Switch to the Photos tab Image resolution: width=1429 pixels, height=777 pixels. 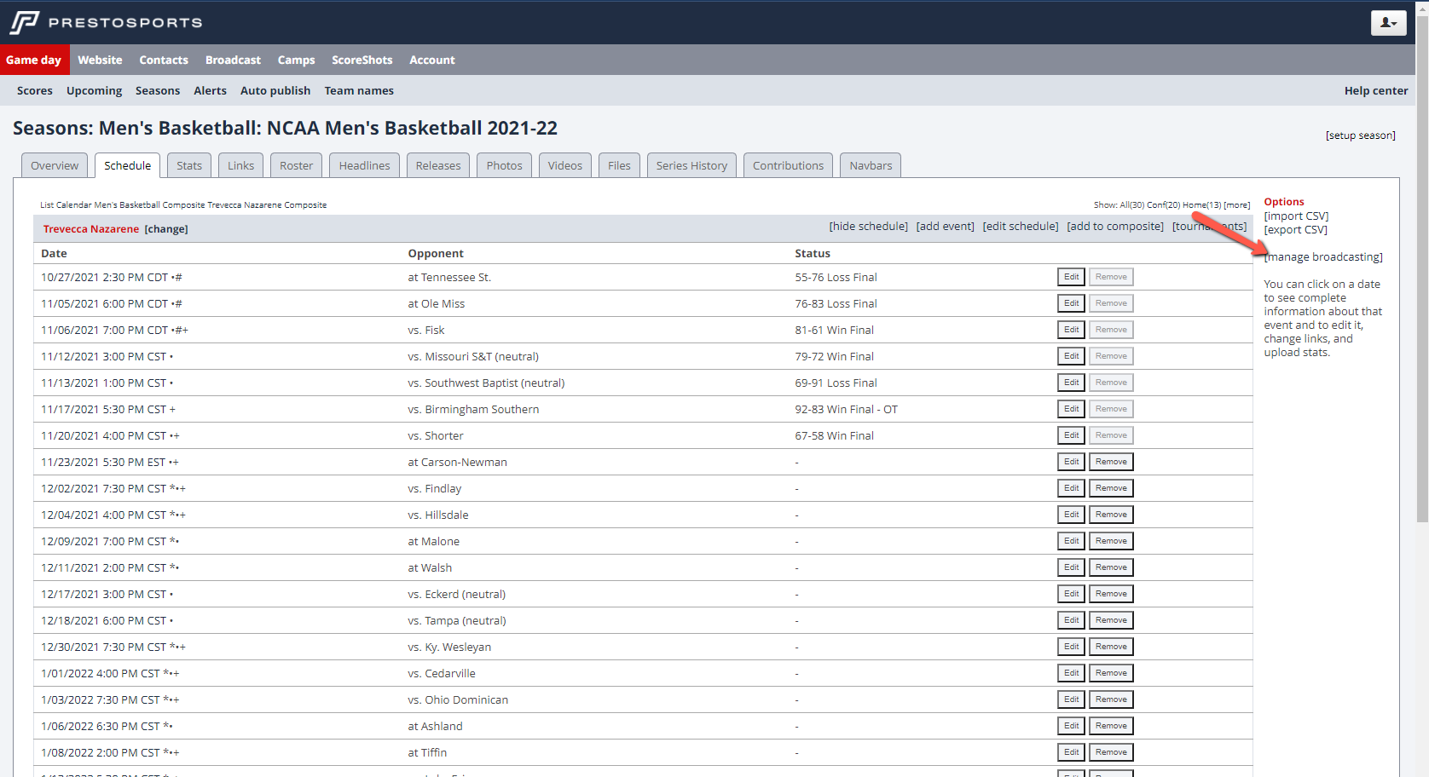504,165
